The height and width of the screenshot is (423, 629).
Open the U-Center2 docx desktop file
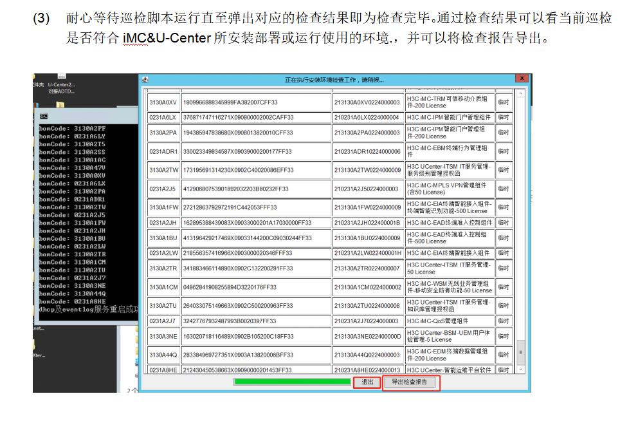61,84
